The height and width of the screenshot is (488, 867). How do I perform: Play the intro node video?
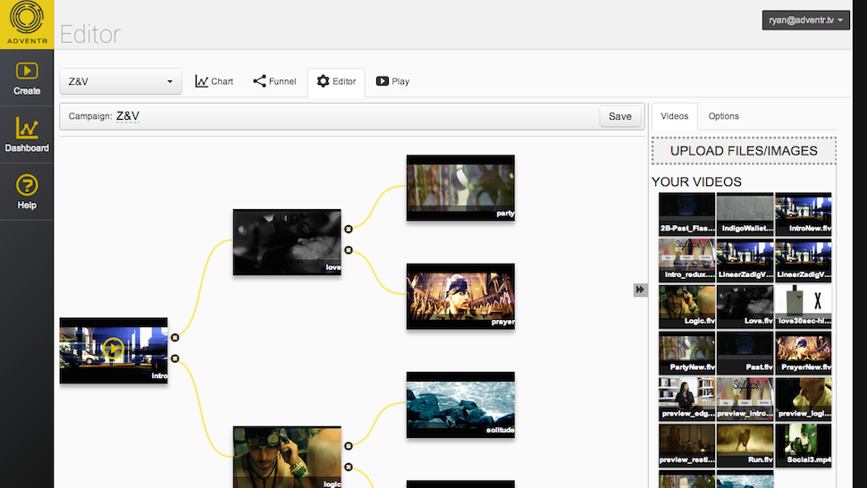(113, 349)
